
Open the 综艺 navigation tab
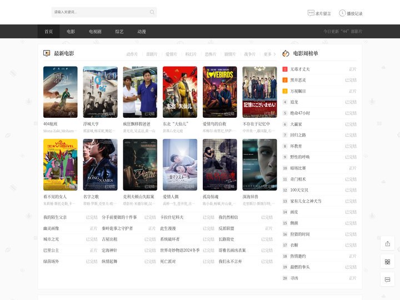[119, 31]
